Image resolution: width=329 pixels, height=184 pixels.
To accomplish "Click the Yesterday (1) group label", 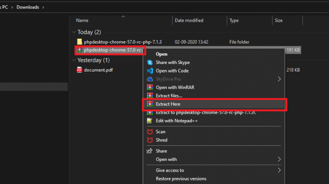I will coord(93,60).
